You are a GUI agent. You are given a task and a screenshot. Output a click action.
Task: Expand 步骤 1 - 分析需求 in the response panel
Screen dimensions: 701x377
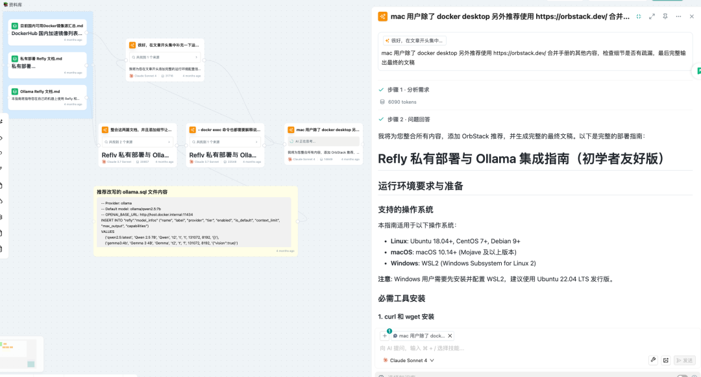[x=404, y=90]
